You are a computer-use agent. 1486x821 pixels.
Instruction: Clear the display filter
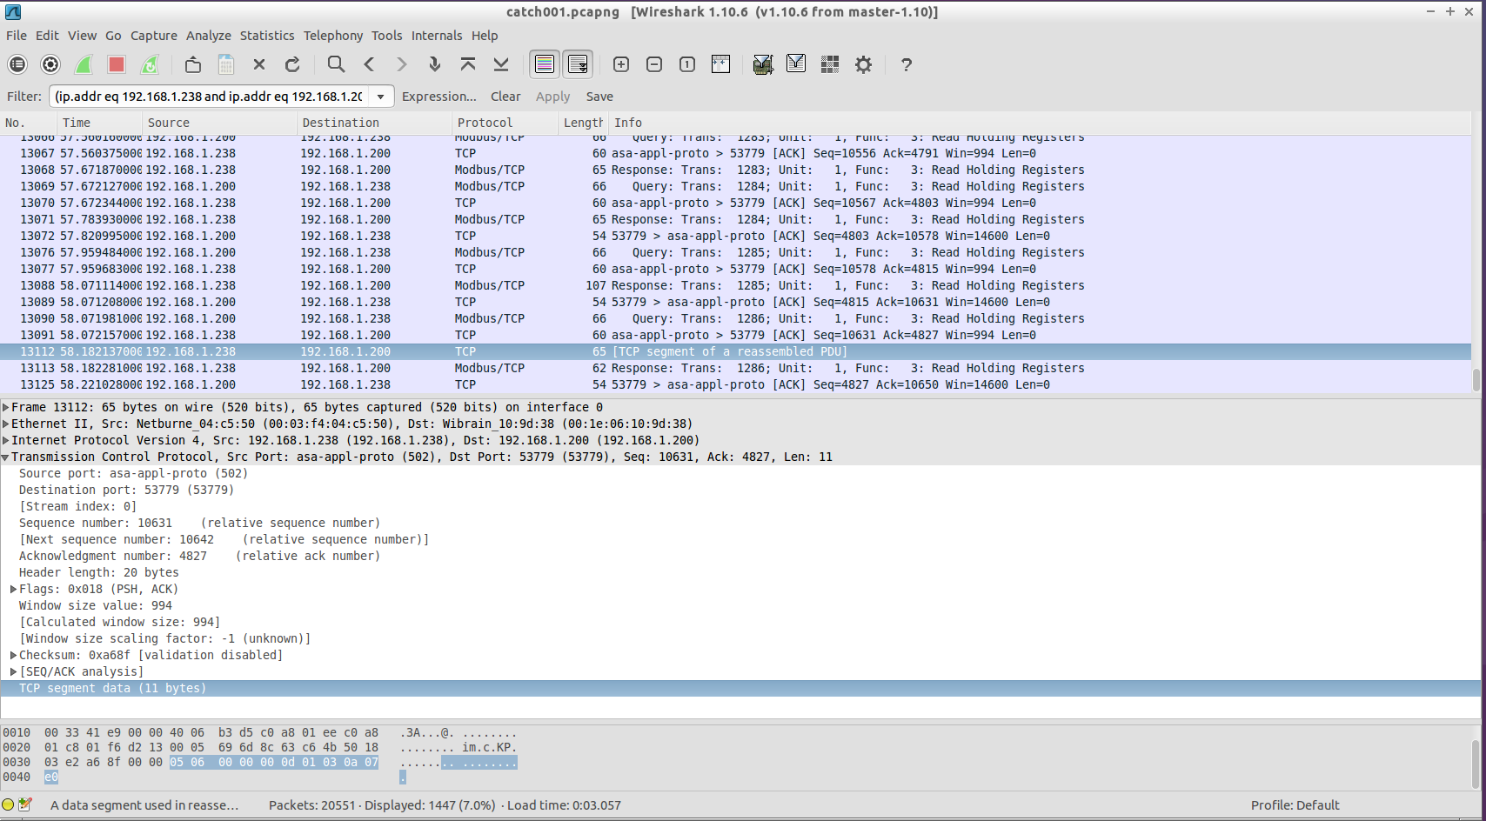[505, 97]
